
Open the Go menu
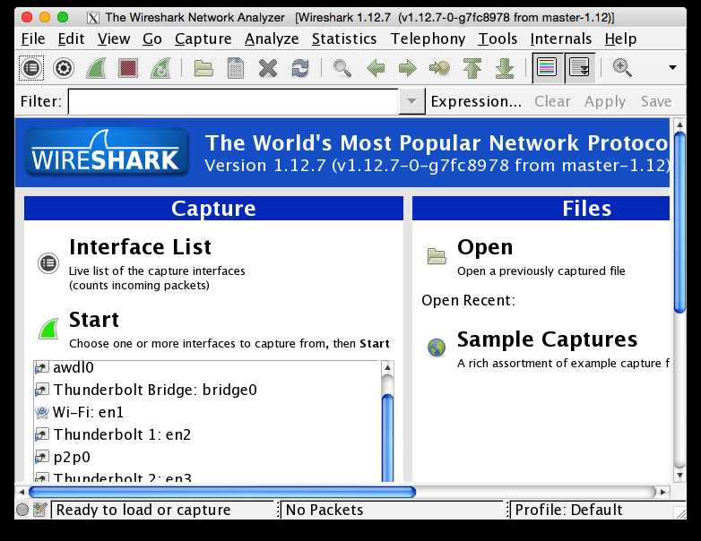tap(152, 39)
